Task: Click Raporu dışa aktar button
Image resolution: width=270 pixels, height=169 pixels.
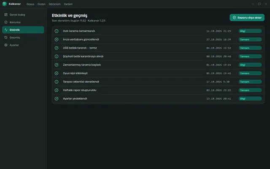Action: tap(247, 18)
